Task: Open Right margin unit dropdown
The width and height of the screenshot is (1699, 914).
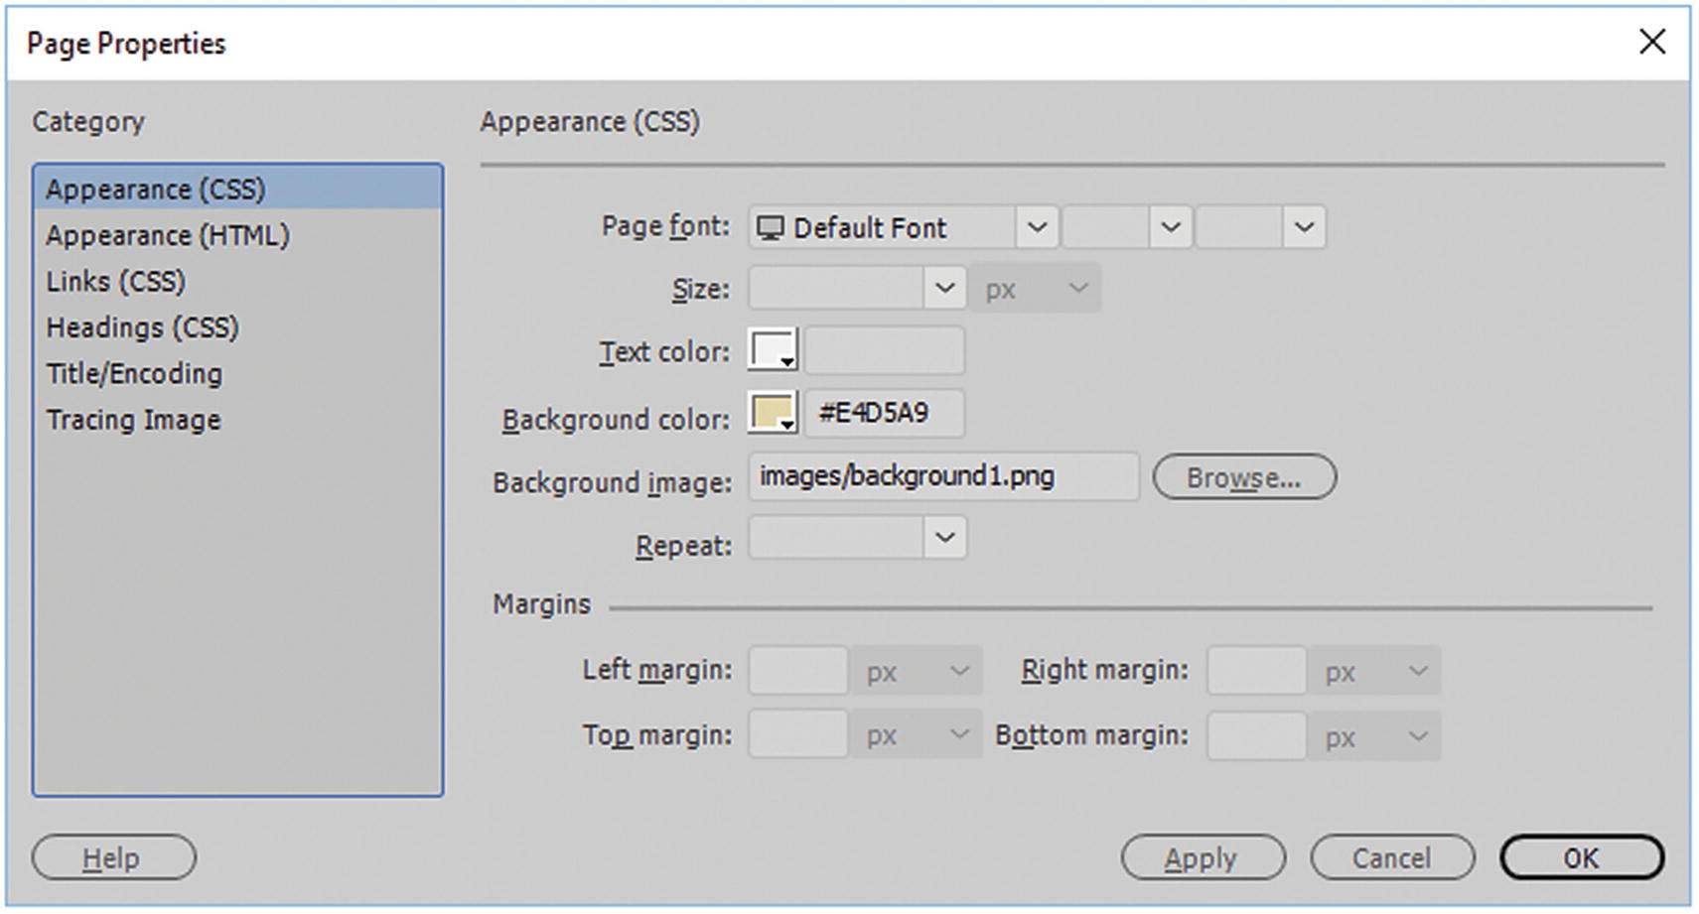Action: [1375, 672]
